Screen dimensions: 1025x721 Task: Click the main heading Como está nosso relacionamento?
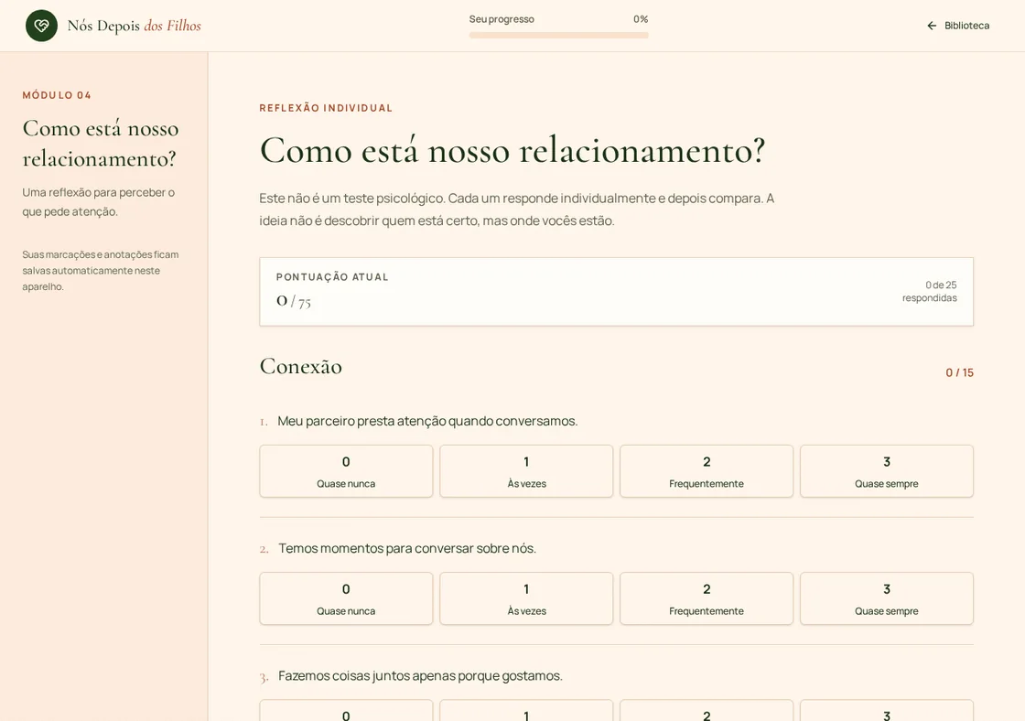coord(512,150)
